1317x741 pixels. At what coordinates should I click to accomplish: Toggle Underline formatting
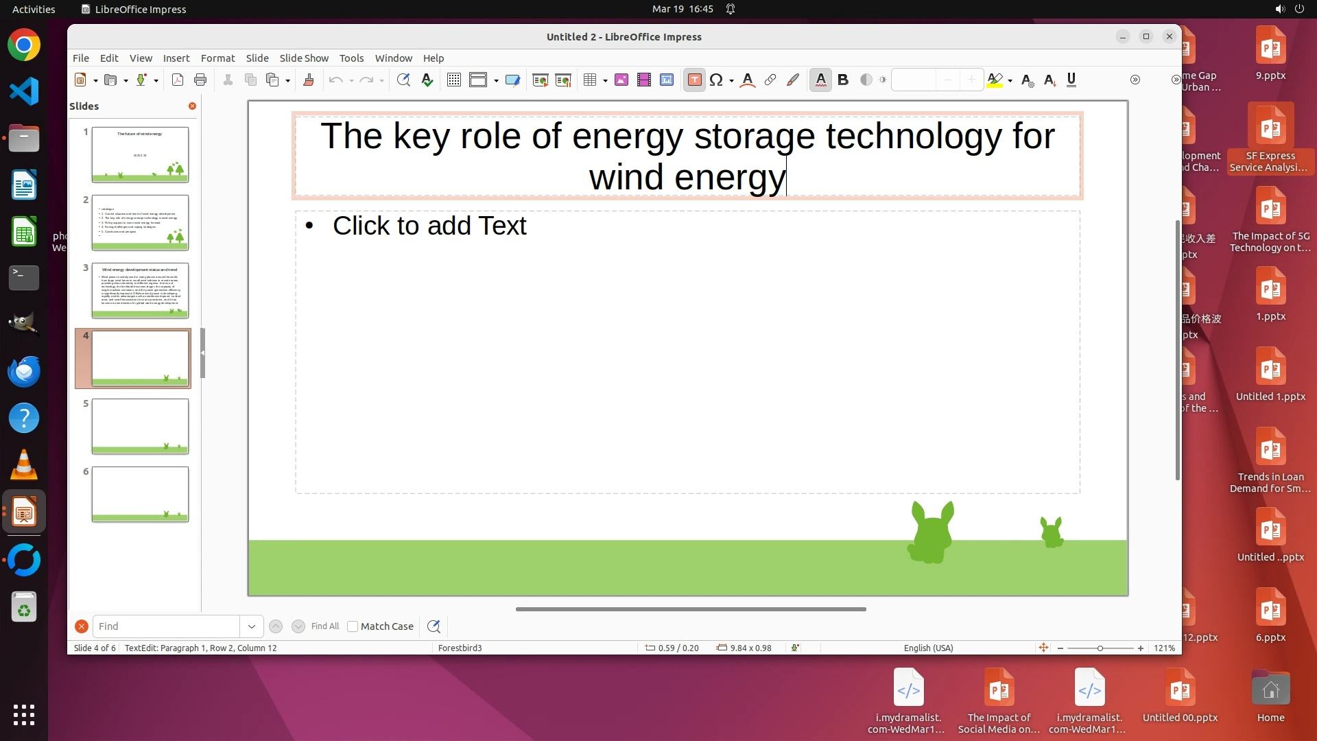1071,80
